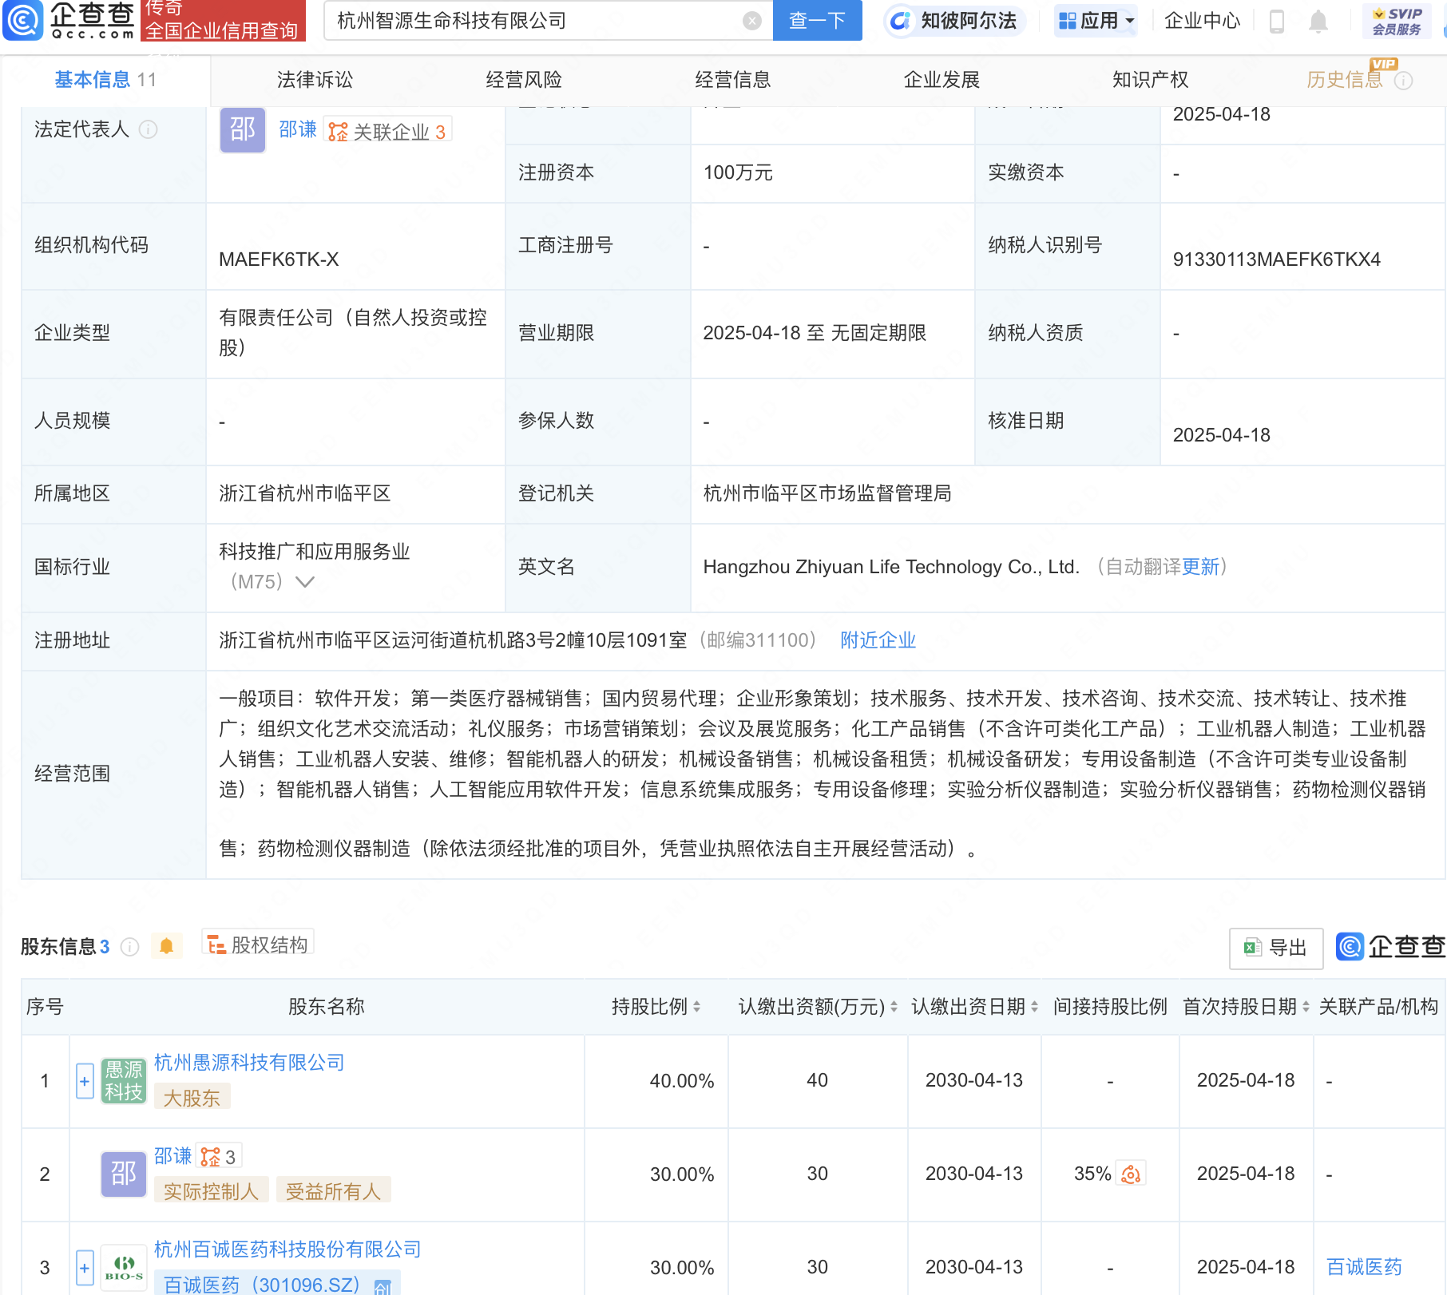Viewport: 1447px width, 1295px height.
Task: Toggle the shareholder monitoring bell icon
Action: (x=166, y=946)
